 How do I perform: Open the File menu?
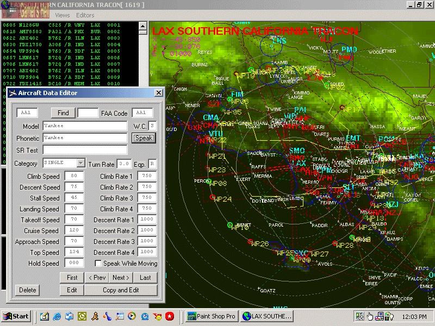7,15
